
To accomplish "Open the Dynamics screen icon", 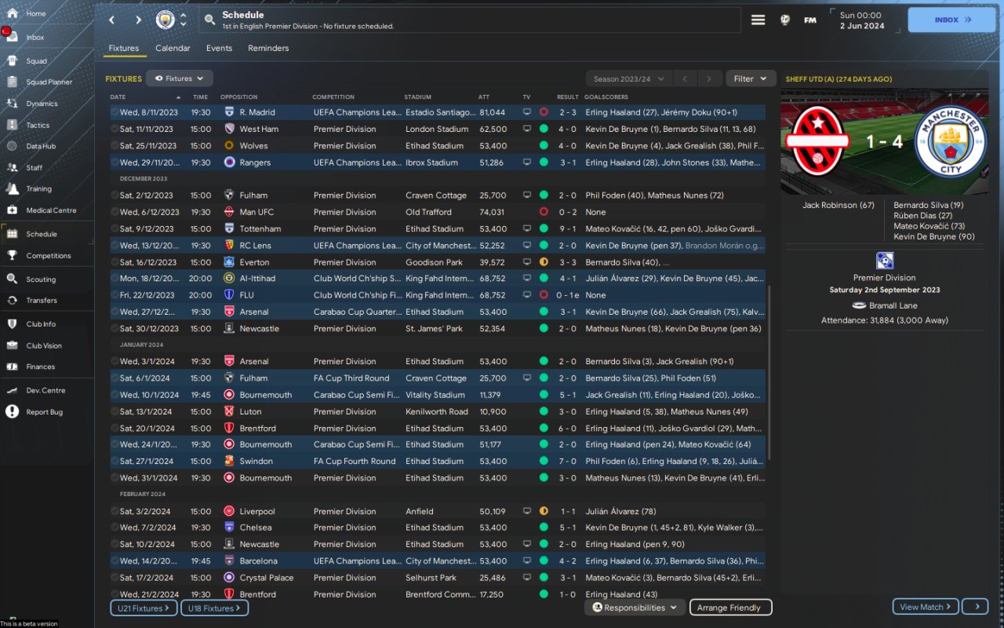I will pos(12,103).
